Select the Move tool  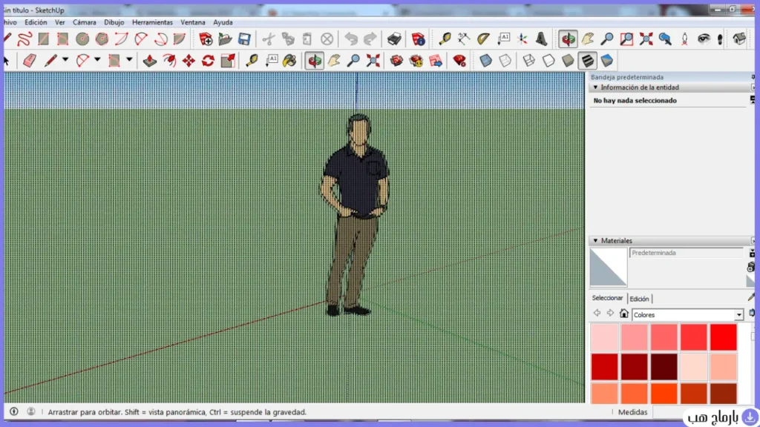coord(189,61)
